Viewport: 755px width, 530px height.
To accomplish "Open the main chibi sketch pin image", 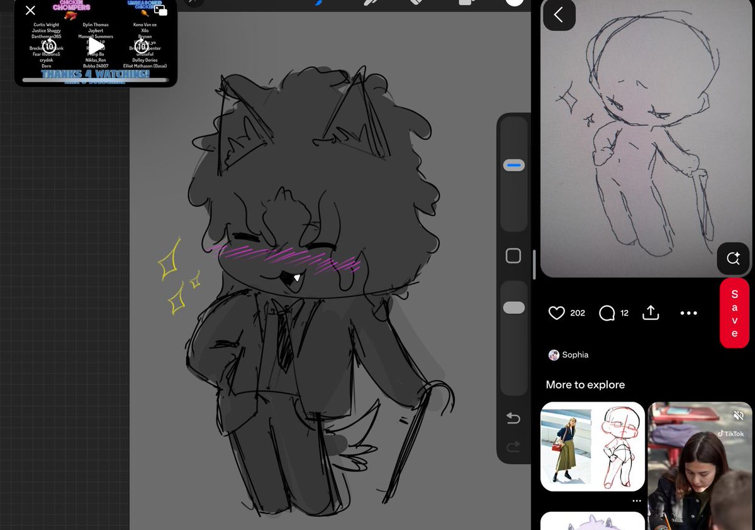I will tap(646, 138).
